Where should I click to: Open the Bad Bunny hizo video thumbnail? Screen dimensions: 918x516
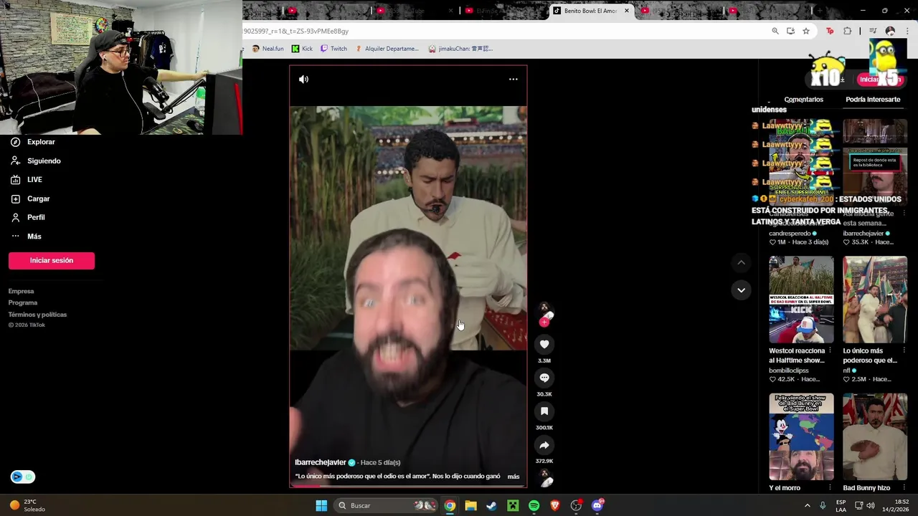pyautogui.click(x=875, y=436)
